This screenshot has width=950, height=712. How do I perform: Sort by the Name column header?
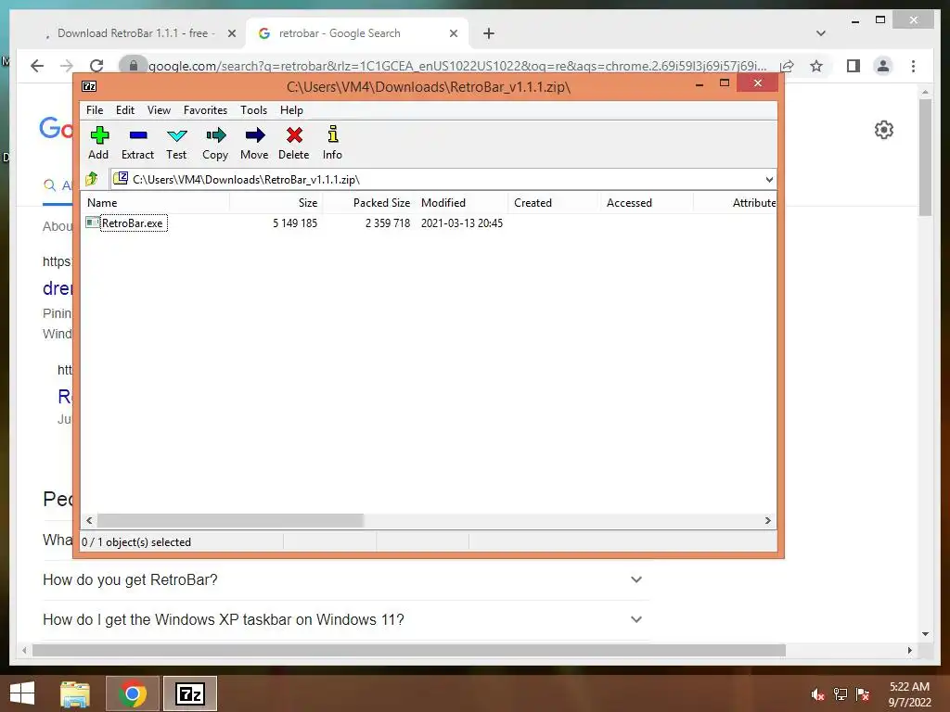click(155, 203)
